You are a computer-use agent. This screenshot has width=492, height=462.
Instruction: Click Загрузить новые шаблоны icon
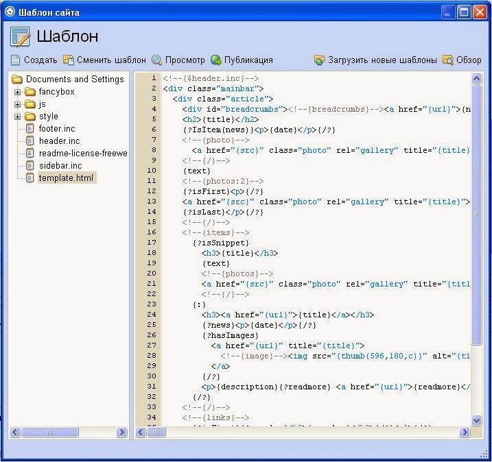tap(320, 60)
